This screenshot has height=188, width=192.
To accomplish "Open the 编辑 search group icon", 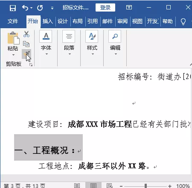I will click(x=115, y=36).
